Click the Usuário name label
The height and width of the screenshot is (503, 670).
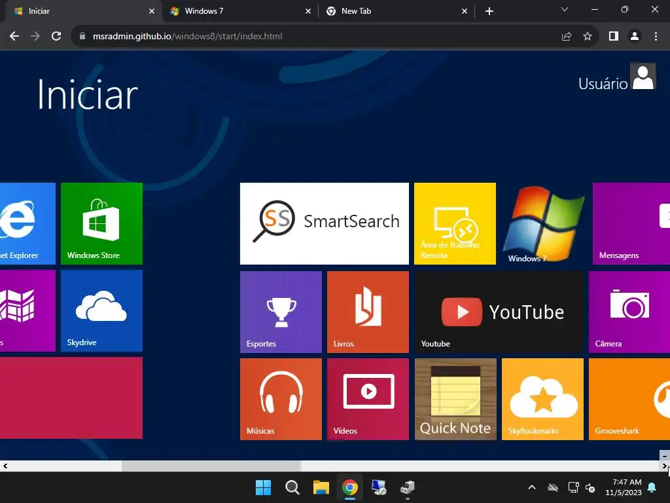pos(603,84)
